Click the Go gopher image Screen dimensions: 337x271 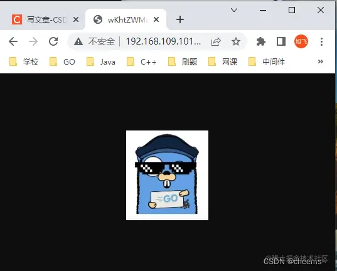pyautogui.click(x=167, y=175)
